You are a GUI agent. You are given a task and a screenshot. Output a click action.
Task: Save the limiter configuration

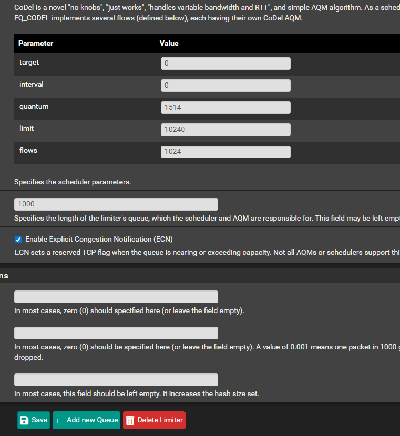tap(34, 420)
